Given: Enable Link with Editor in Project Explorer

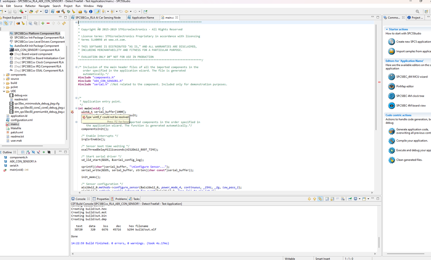Looking at the screenshot, I should click(x=5, y=23).
